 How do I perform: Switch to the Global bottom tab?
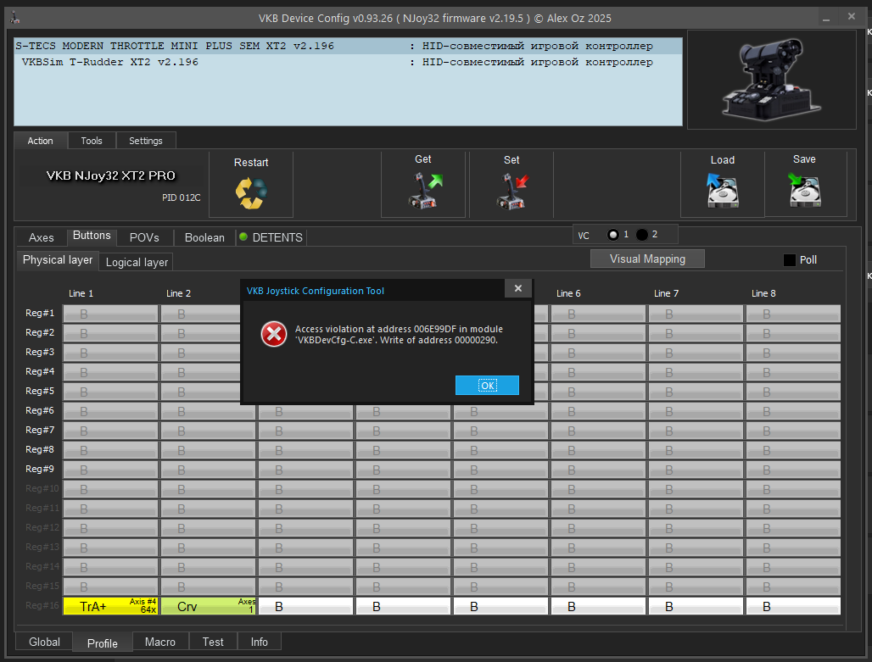tap(44, 642)
